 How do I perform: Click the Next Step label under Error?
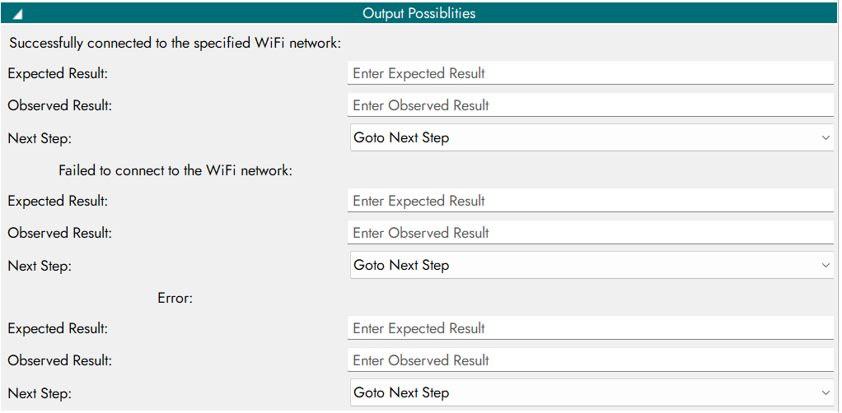pyautogui.click(x=40, y=393)
